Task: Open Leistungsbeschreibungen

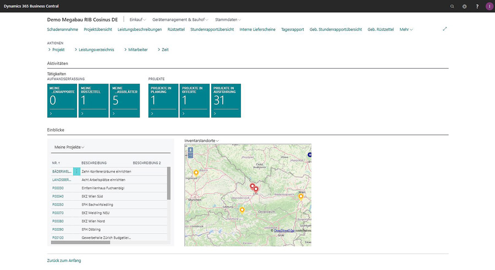Action: pyautogui.click(x=140, y=29)
